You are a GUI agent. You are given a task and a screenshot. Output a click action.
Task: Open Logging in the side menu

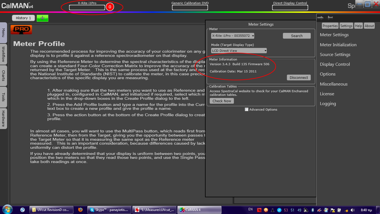click(x=328, y=104)
